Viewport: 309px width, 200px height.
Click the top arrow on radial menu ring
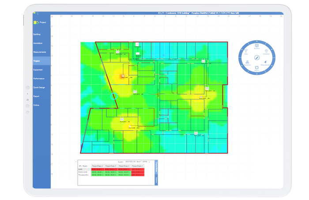pos(257,41)
